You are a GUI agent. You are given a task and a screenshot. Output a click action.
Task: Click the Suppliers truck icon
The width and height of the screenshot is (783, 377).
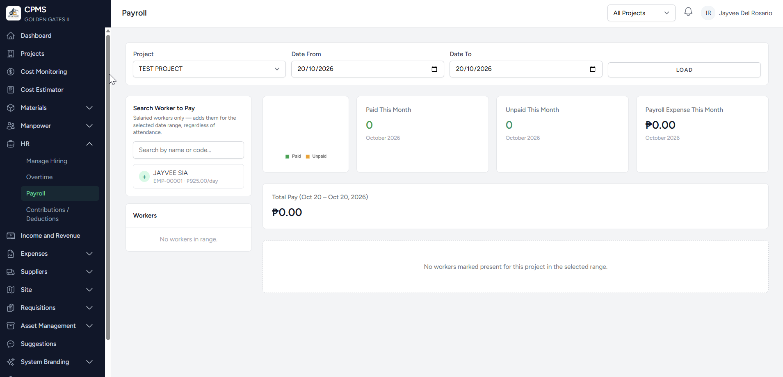click(11, 272)
